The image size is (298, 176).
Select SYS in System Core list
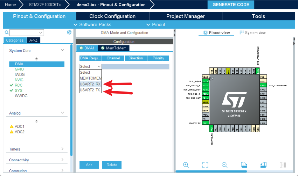point(19,90)
